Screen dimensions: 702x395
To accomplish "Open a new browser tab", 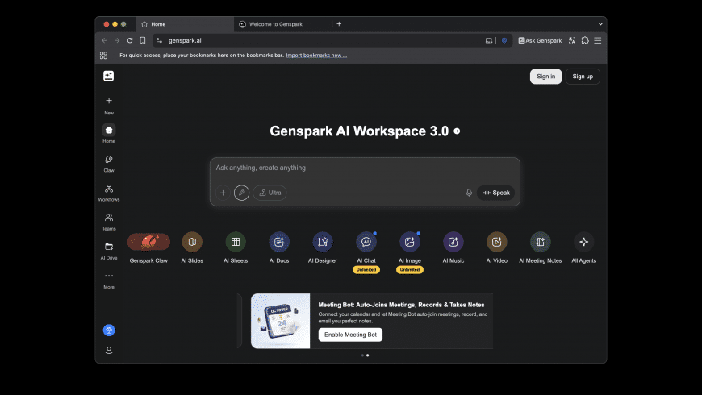I will (x=339, y=23).
